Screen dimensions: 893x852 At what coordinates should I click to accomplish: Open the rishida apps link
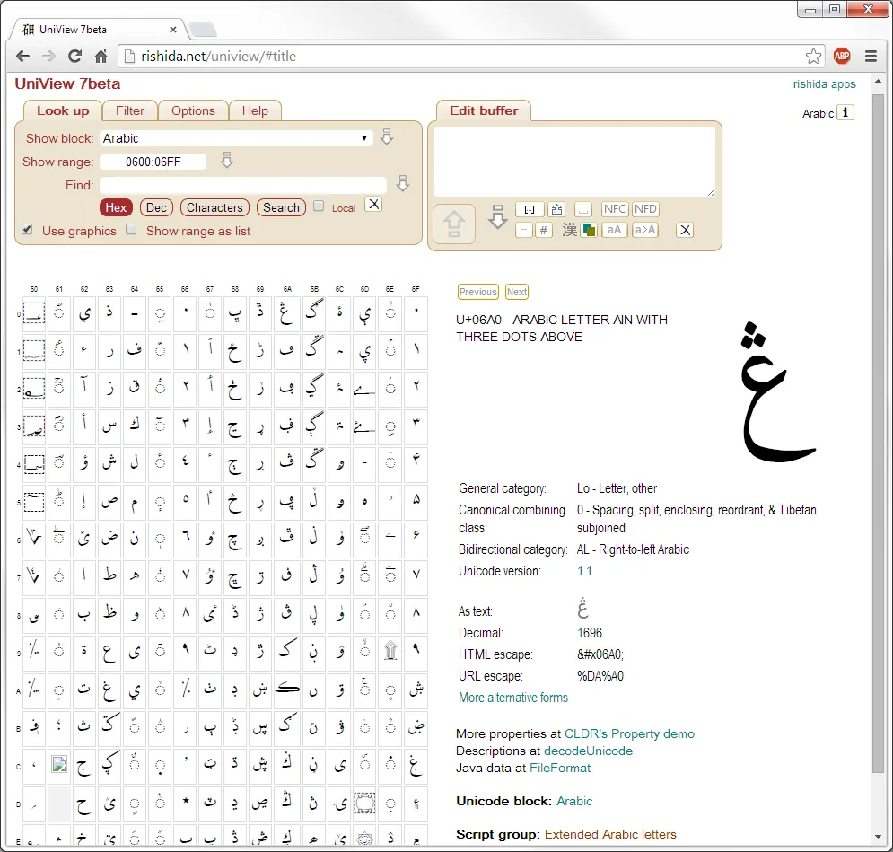click(824, 83)
